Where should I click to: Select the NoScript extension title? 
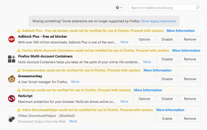[x=25, y=96]
